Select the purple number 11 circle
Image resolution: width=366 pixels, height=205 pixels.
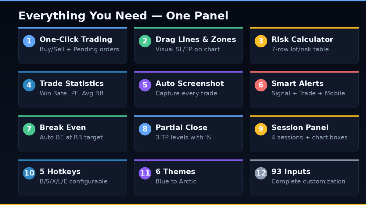click(x=145, y=173)
